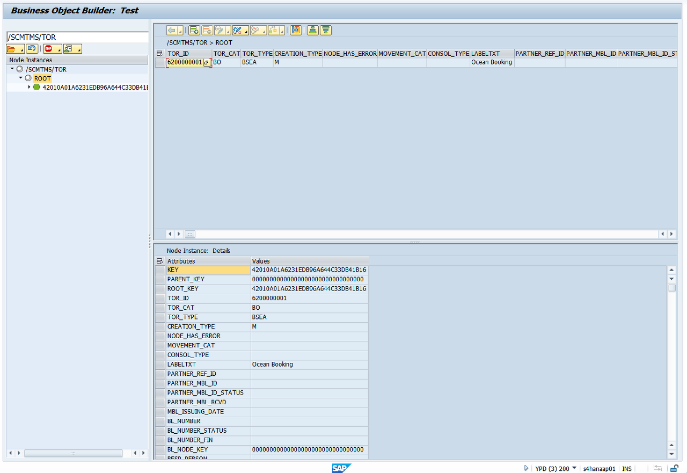Collapse the /SCMTMS/TOR tree node

12,69
